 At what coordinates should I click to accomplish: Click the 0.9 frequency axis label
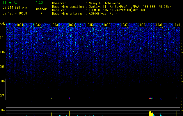click(2, 67)
